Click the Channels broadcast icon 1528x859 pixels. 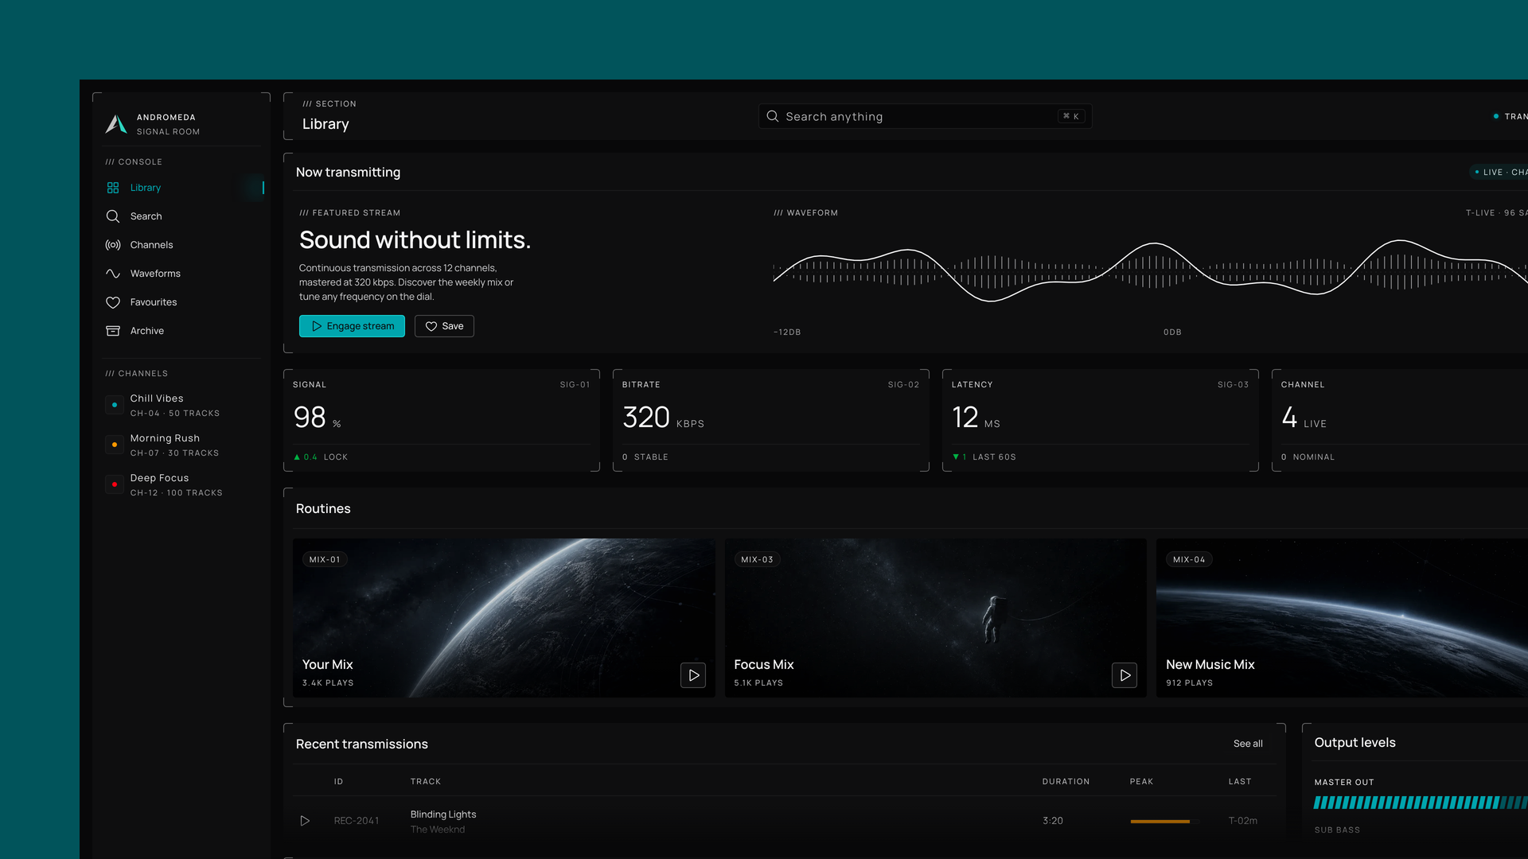(113, 245)
